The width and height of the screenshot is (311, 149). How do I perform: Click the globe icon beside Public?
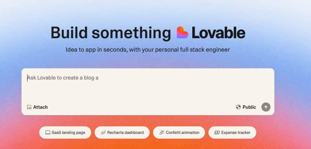238,107
